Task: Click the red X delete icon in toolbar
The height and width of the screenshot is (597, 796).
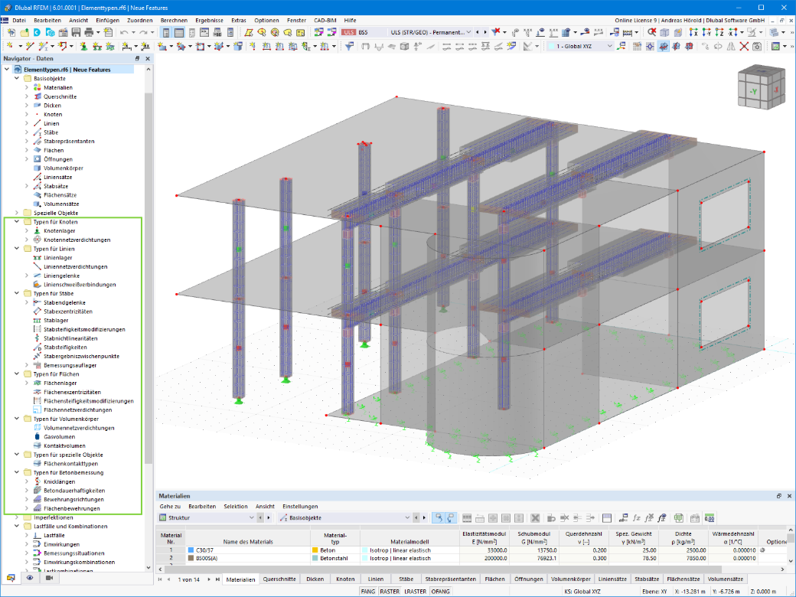Action: [x=744, y=46]
